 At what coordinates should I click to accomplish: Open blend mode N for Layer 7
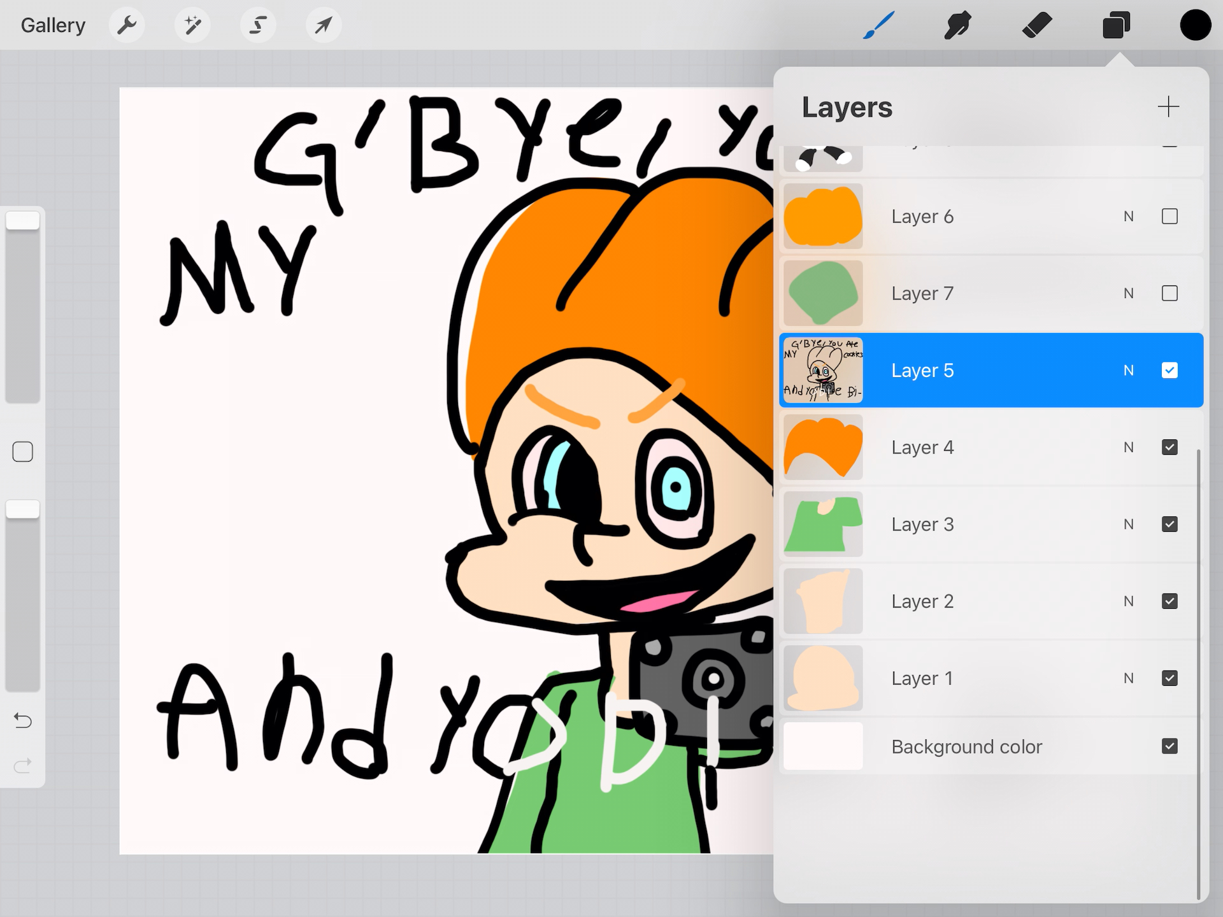coord(1129,294)
